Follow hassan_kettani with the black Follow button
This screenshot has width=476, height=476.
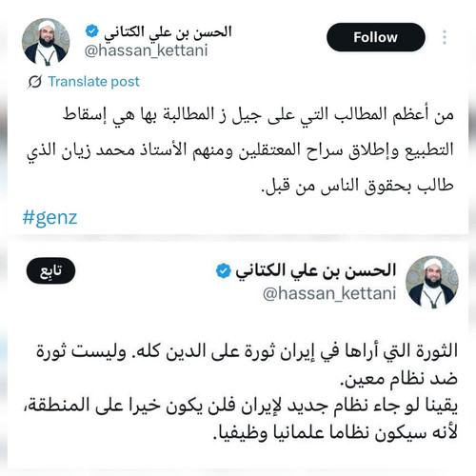click(376, 37)
